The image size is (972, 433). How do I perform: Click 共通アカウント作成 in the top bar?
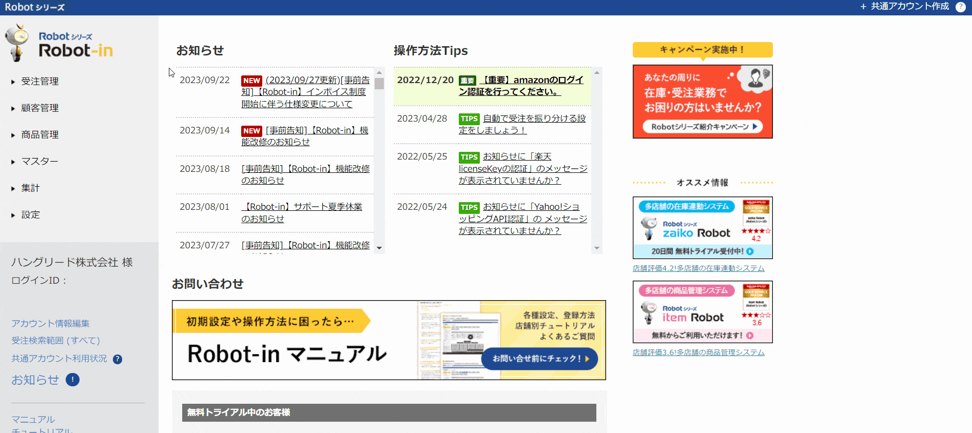click(904, 7)
